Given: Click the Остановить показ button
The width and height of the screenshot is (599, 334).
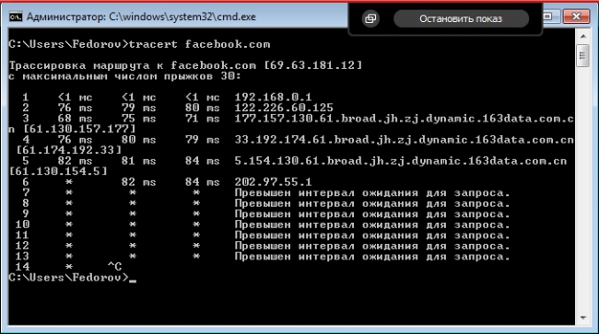Looking at the screenshot, I should [x=461, y=18].
